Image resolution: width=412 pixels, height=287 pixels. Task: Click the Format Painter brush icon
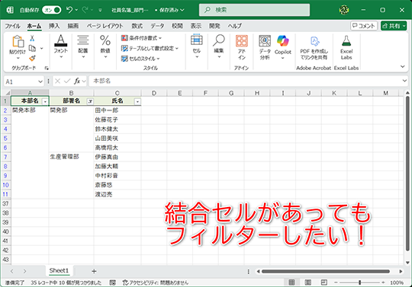pyautogui.click(x=32, y=58)
